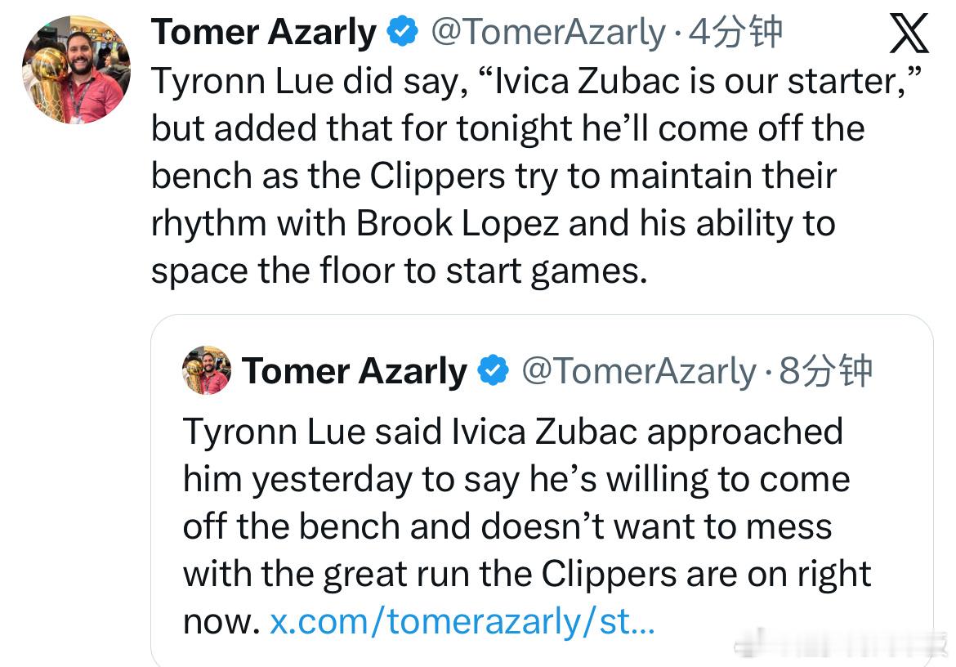Open the main tweet's 4分钟 timestamp
Screen dimensions: 956x667
coord(735,33)
